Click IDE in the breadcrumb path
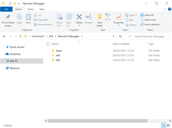 [51, 36]
